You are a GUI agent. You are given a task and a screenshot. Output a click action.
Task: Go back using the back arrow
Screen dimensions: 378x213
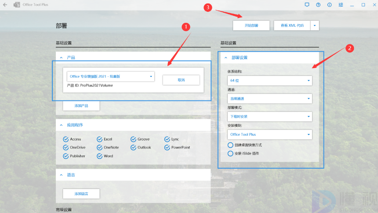coord(5,4)
